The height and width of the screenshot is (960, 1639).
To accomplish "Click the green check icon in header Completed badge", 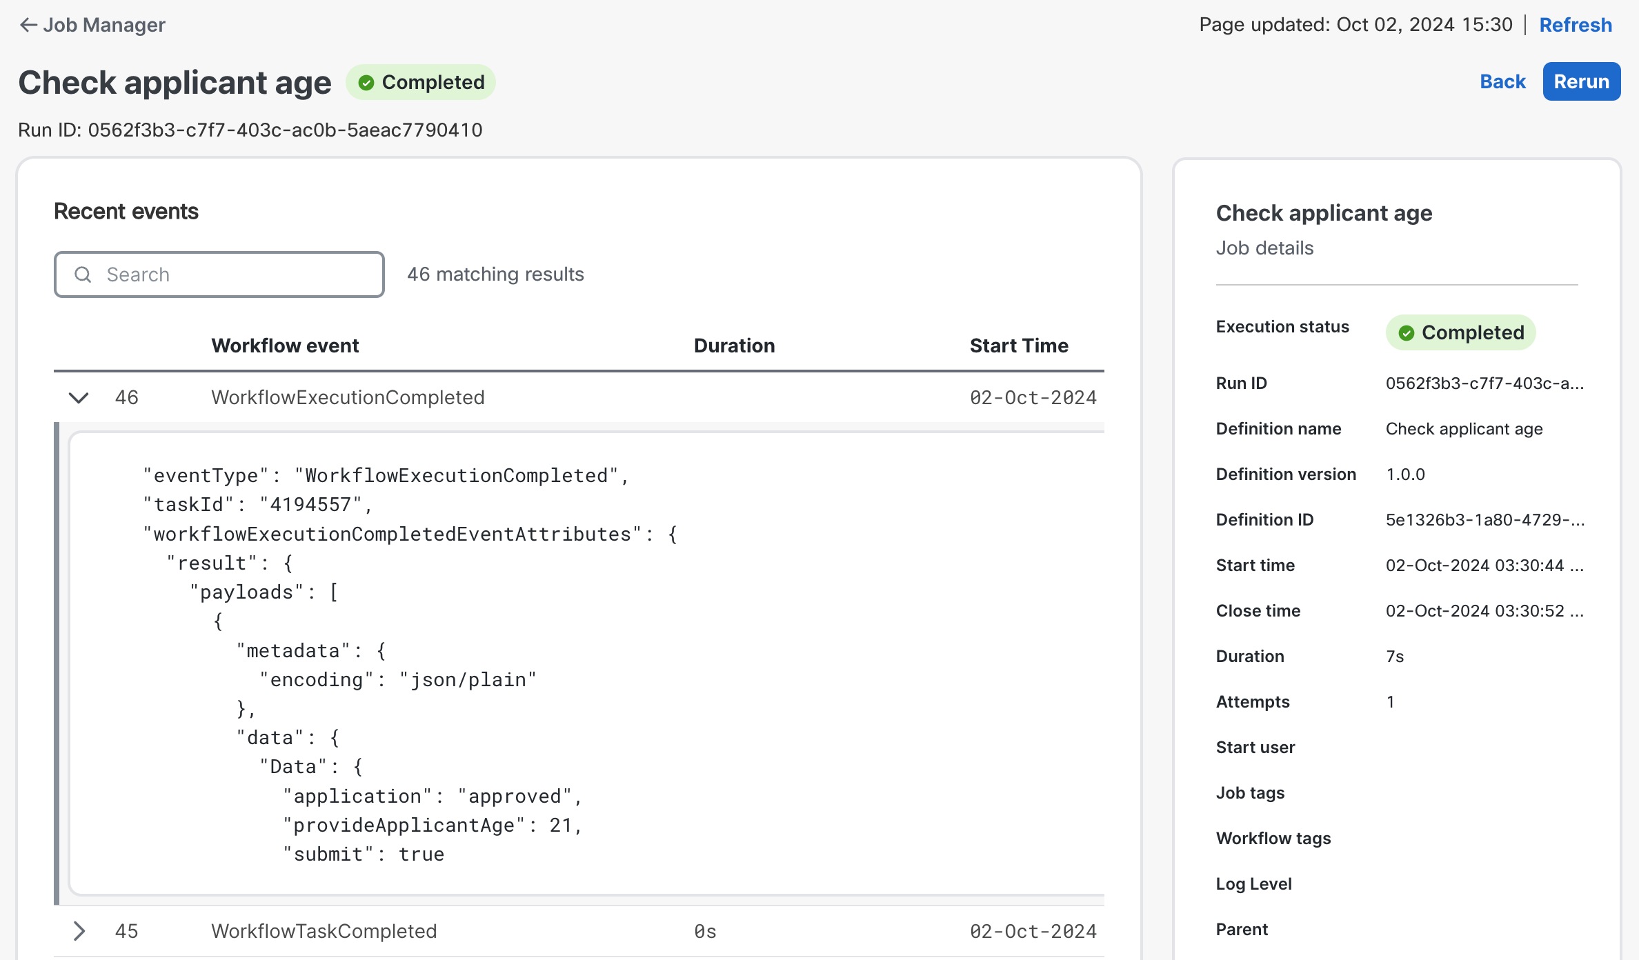I will tap(366, 83).
